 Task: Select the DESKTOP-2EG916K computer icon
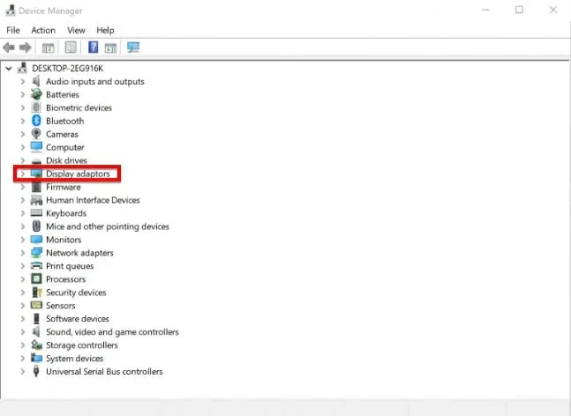(x=23, y=68)
